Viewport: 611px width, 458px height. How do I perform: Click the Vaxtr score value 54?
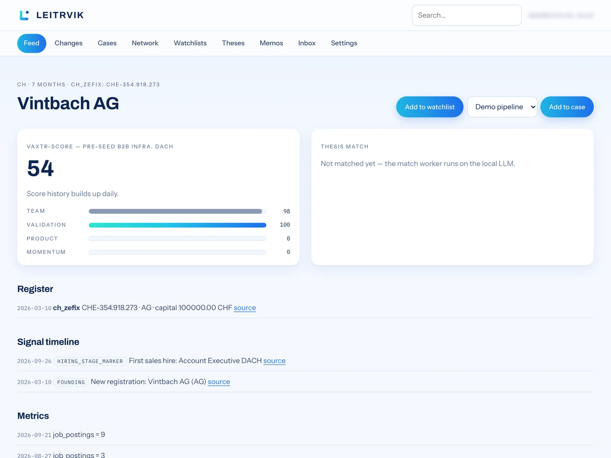[x=40, y=168]
